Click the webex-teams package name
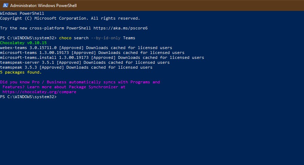 coord(13,48)
